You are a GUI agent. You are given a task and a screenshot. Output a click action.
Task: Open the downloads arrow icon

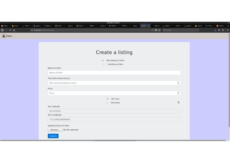[215, 30]
